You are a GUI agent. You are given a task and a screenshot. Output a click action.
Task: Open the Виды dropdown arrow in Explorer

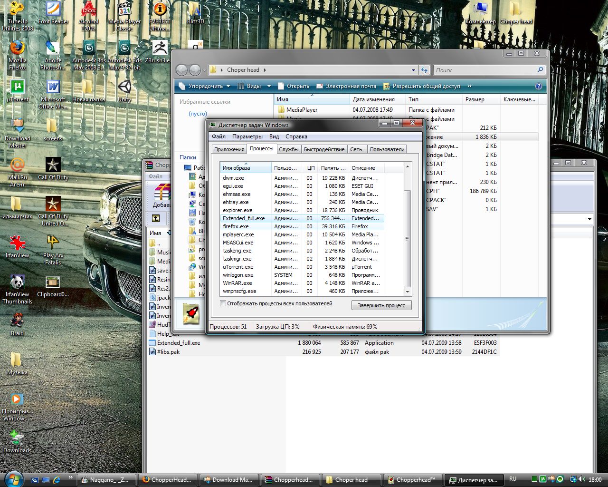(269, 86)
